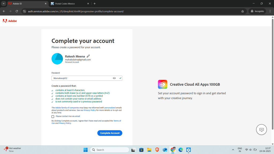Image resolution: width=274 pixels, height=154 pixels.
Task: Select the email mahakalaina@gmail.com text
Action: (78, 60)
